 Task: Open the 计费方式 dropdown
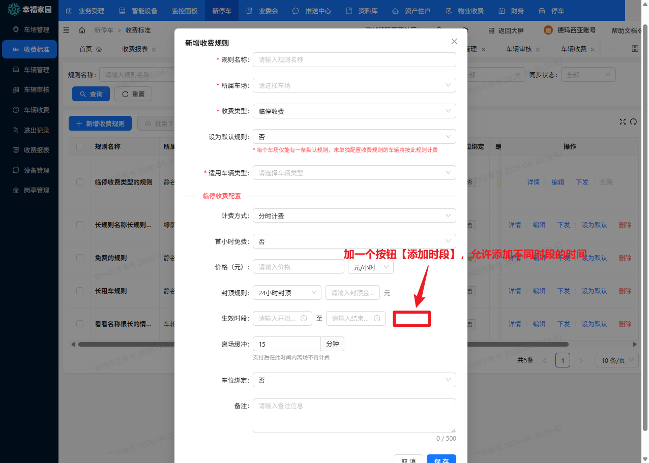[x=354, y=216]
